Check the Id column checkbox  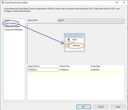69,43
